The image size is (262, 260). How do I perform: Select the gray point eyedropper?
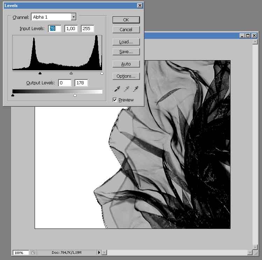pos(126,89)
